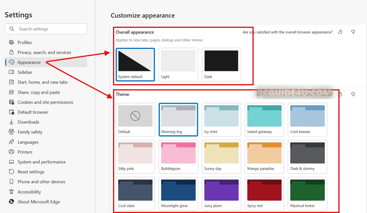The height and width of the screenshot is (213, 367).
Task: Open Reset settings page
Action: click(x=31, y=172)
